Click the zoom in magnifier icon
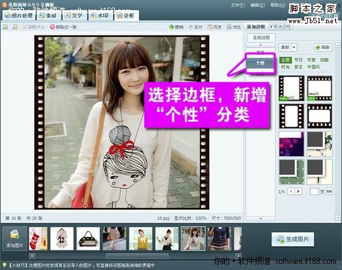The height and width of the screenshot is (270, 342). click(x=5, y=27)
